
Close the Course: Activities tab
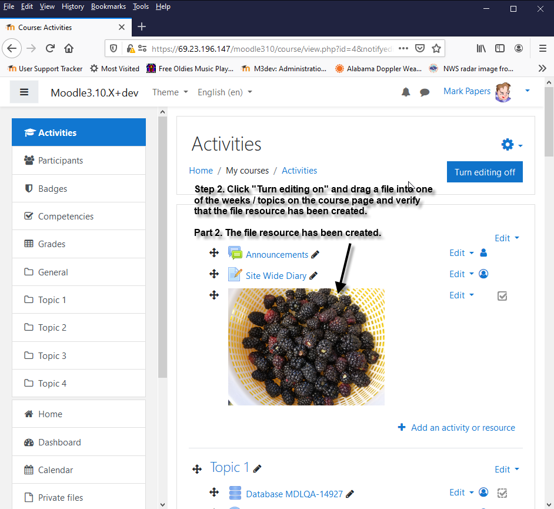(x=122, y=27)
